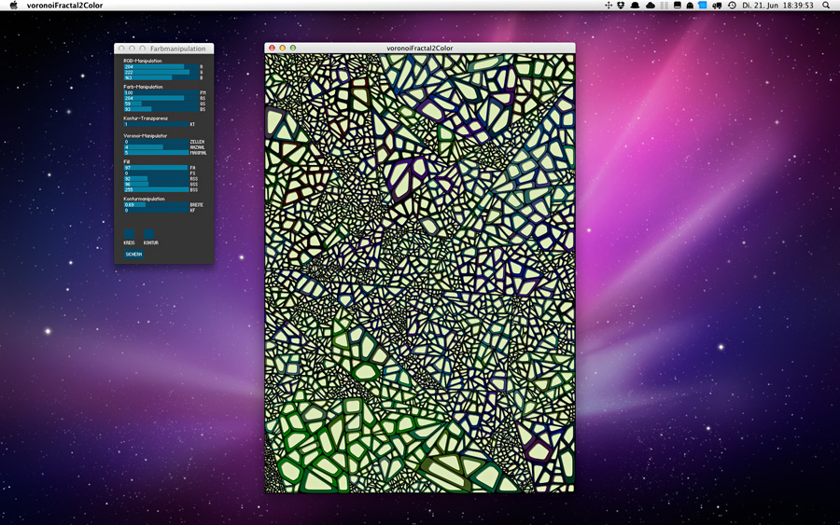Click the blue scroll menu bar icon
840x525 pixels.
703,6
